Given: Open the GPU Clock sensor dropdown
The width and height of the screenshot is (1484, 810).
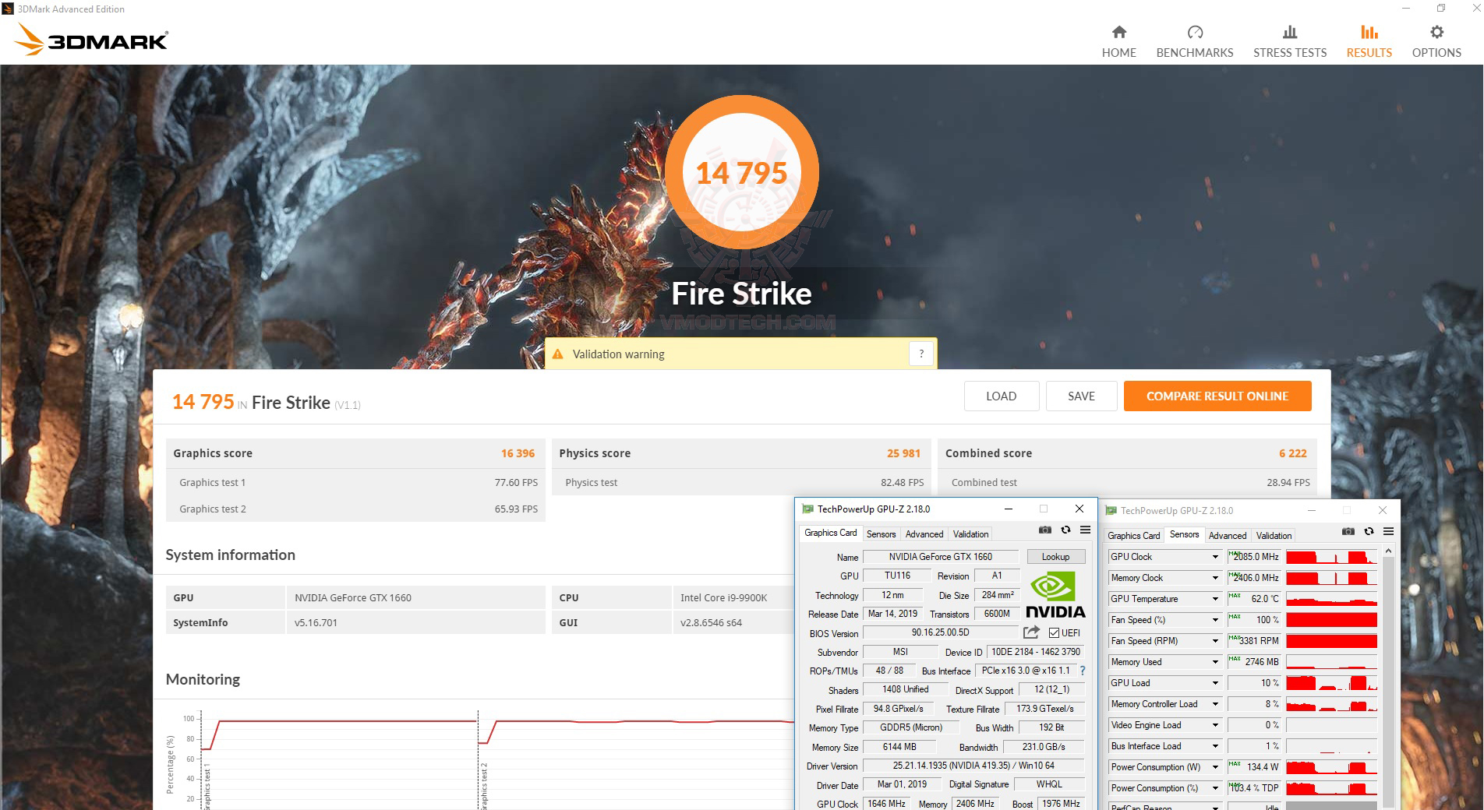Looking at the screenshot, I should click(1214, 556).
